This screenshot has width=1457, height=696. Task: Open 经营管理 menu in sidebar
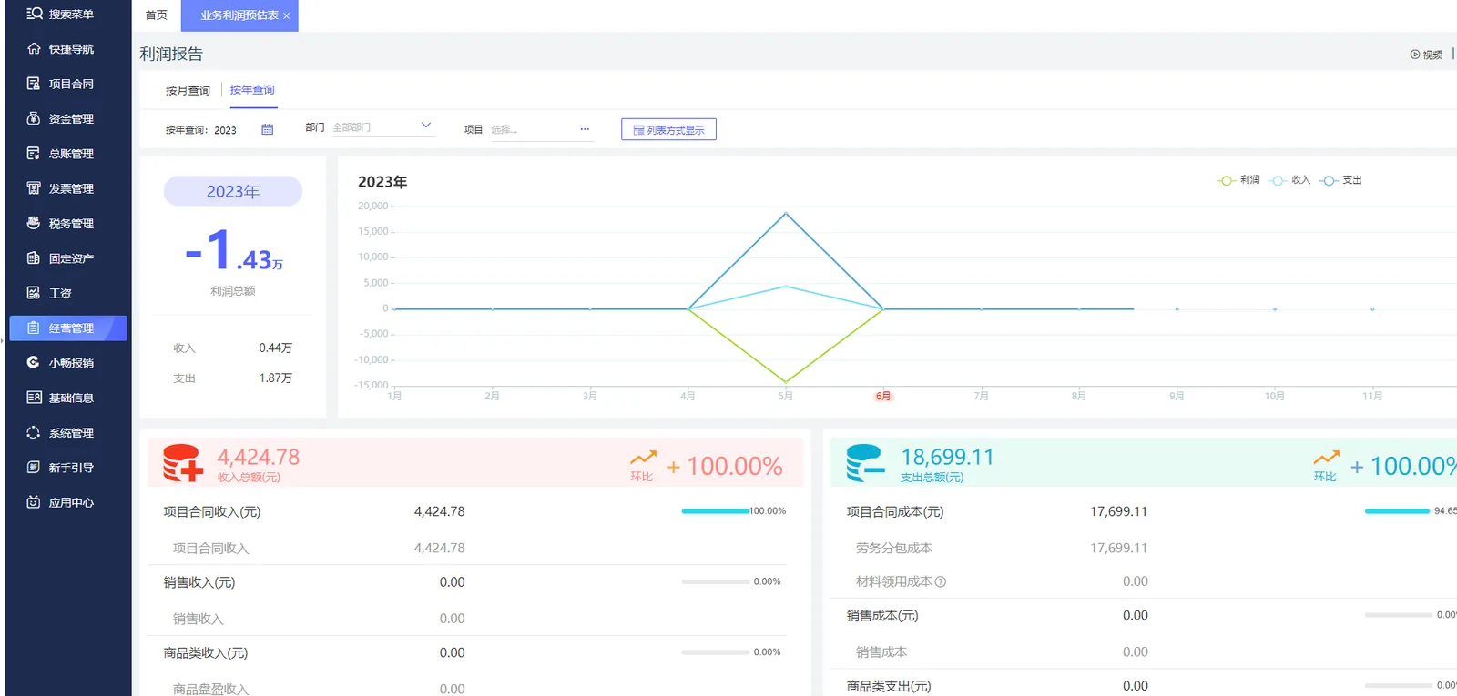coord(68,328)
